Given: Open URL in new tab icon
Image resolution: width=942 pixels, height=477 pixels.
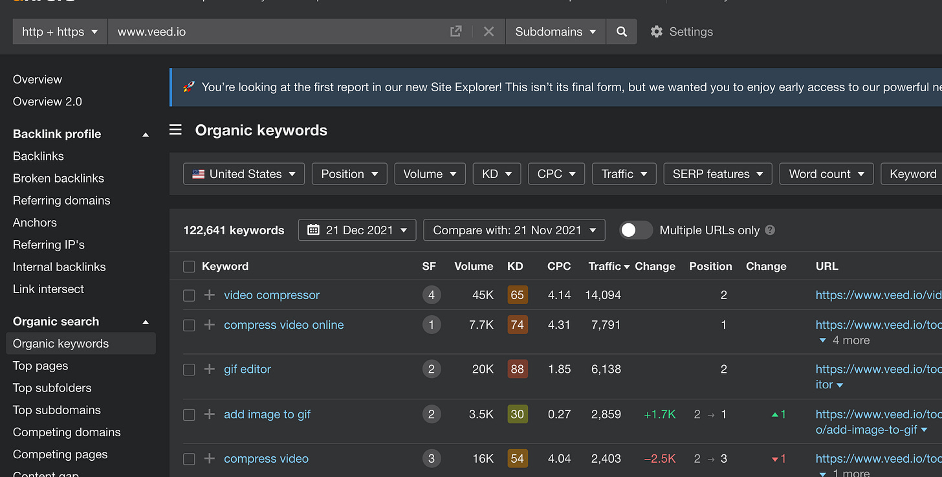Looking at the screenshot, I should [x=456, y=32].
